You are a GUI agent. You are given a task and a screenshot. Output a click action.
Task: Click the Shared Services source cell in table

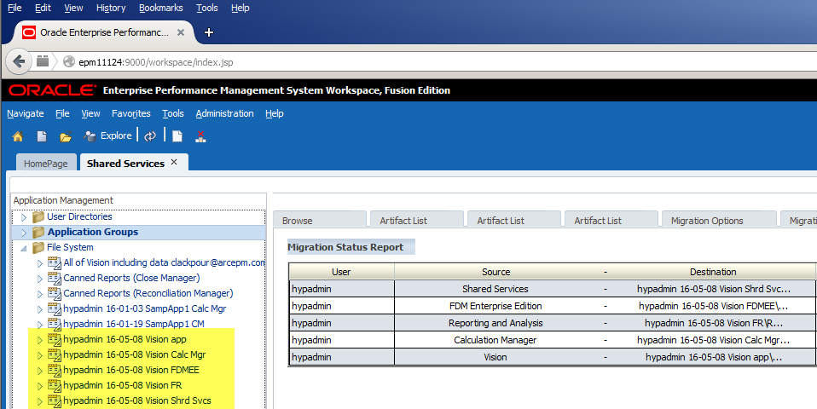click(x=495, y=289)
